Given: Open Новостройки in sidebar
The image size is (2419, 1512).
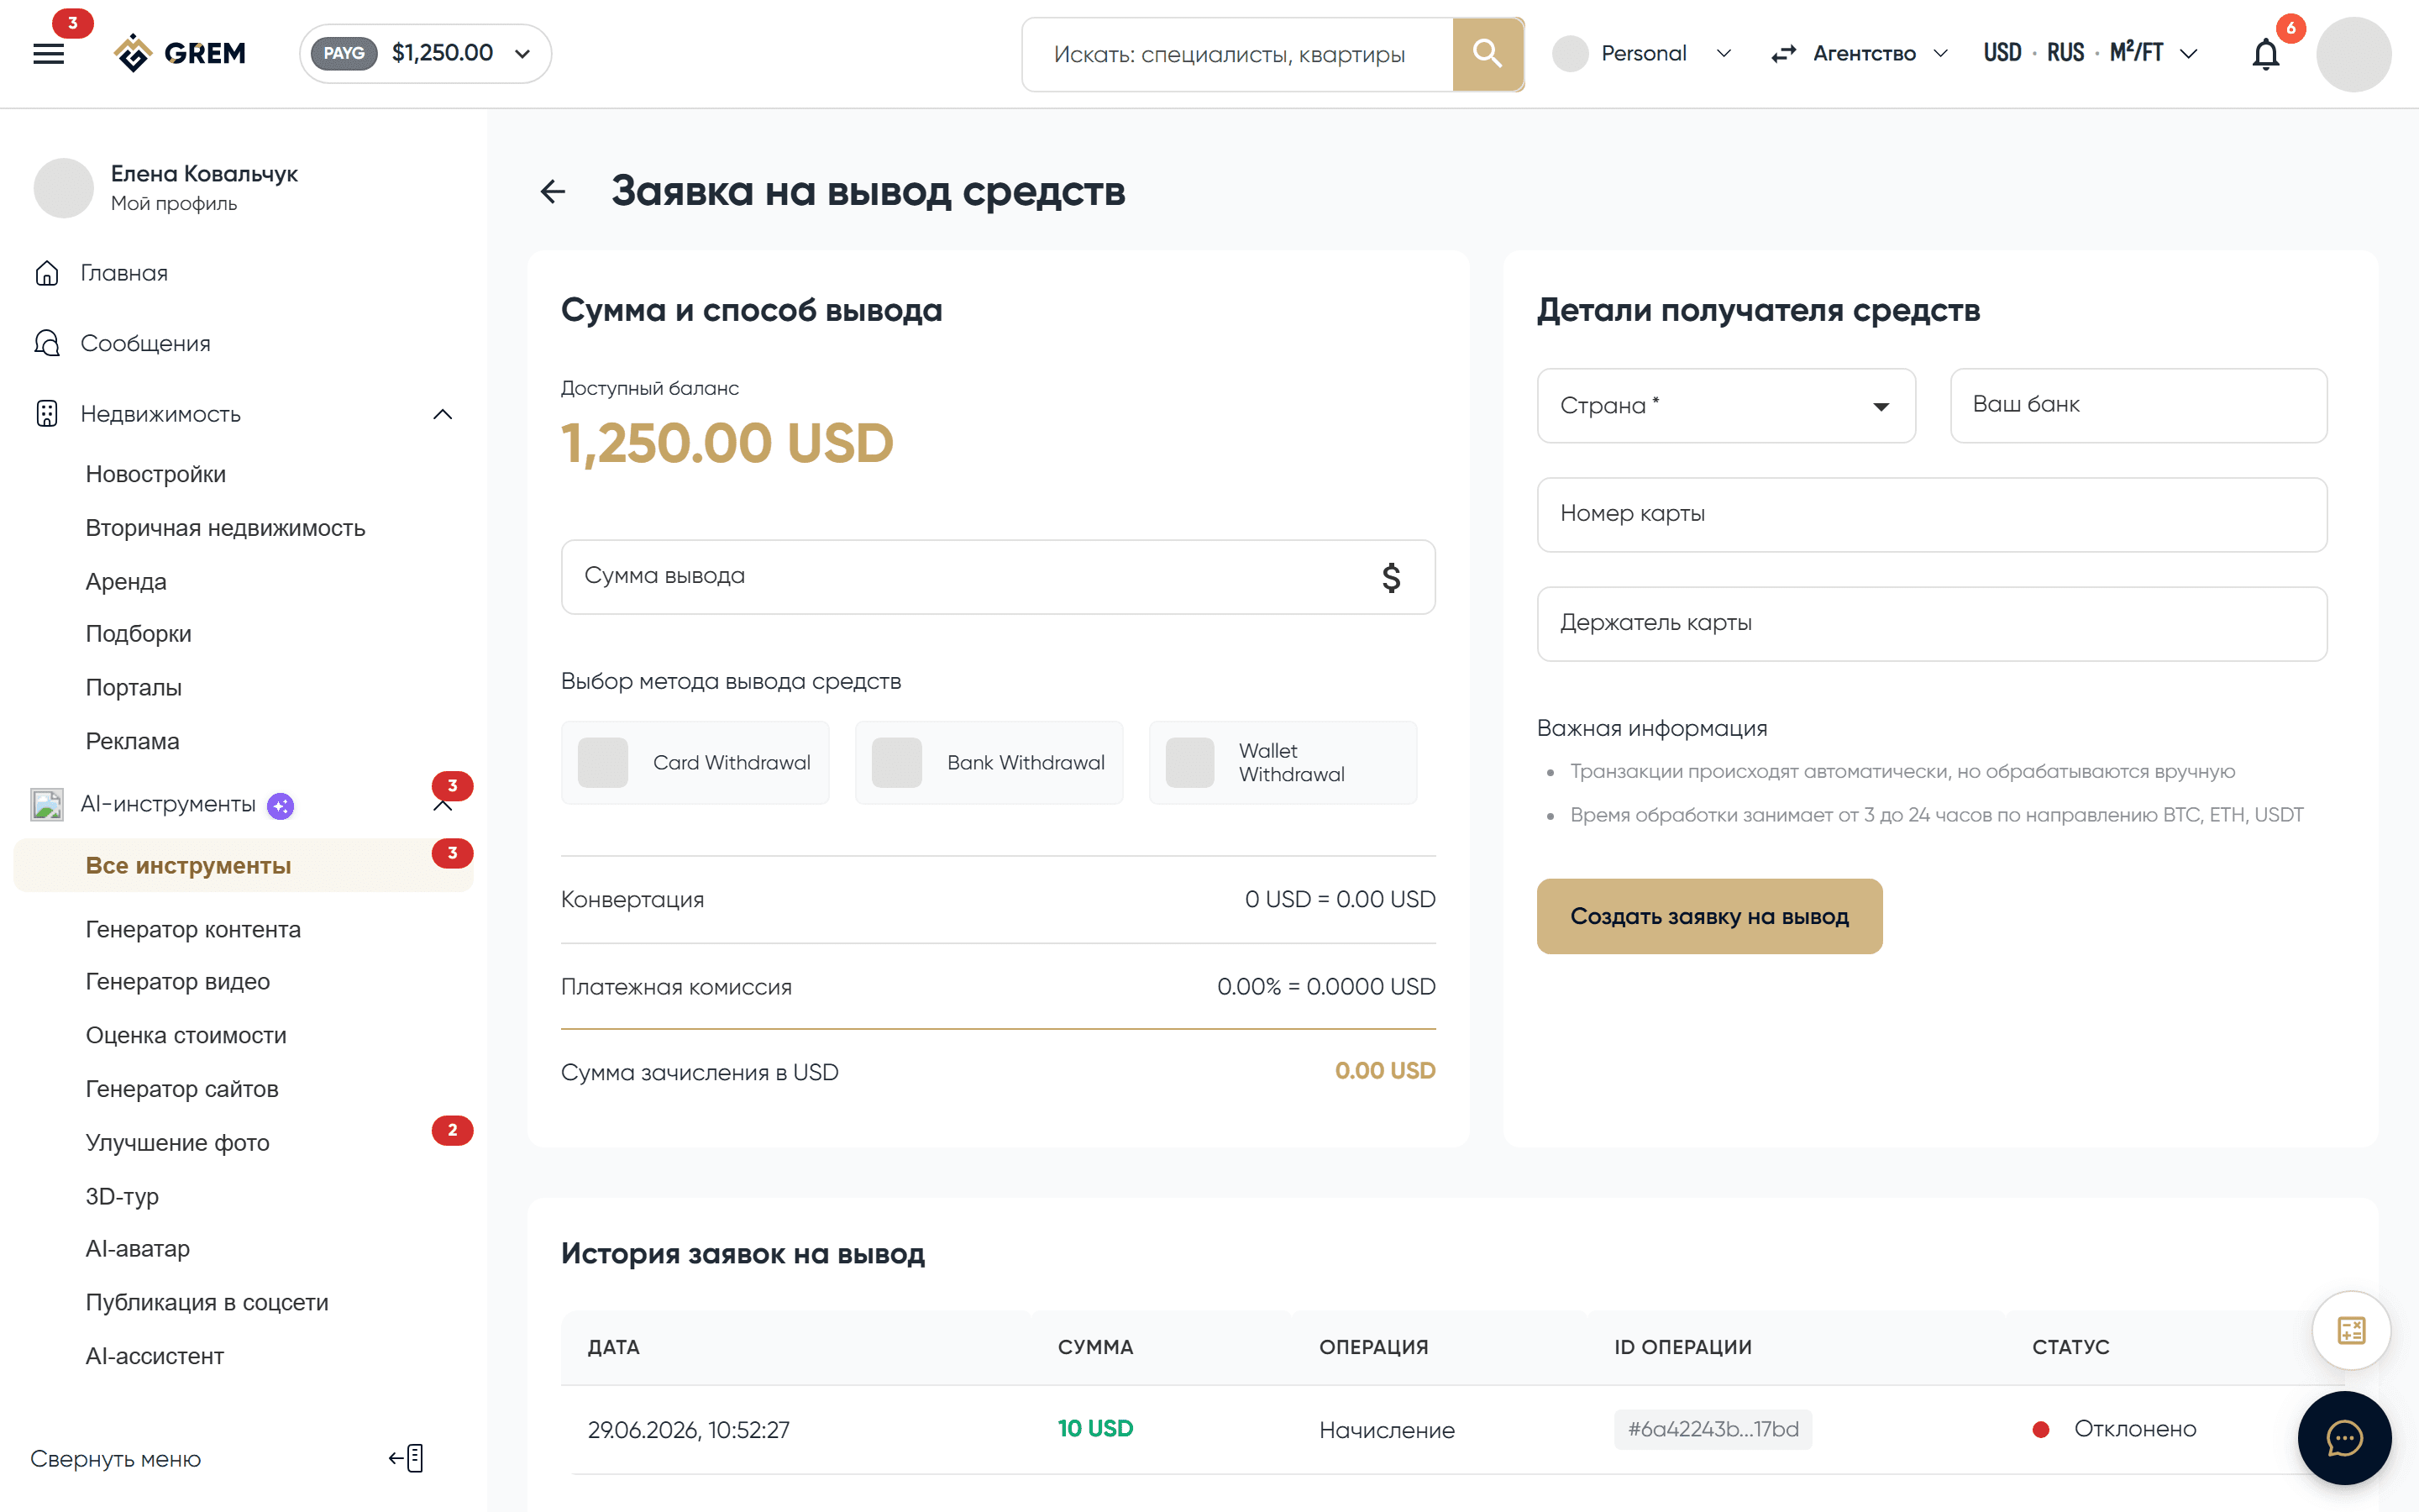Looking at the screenshot, I should pos(156,474).
